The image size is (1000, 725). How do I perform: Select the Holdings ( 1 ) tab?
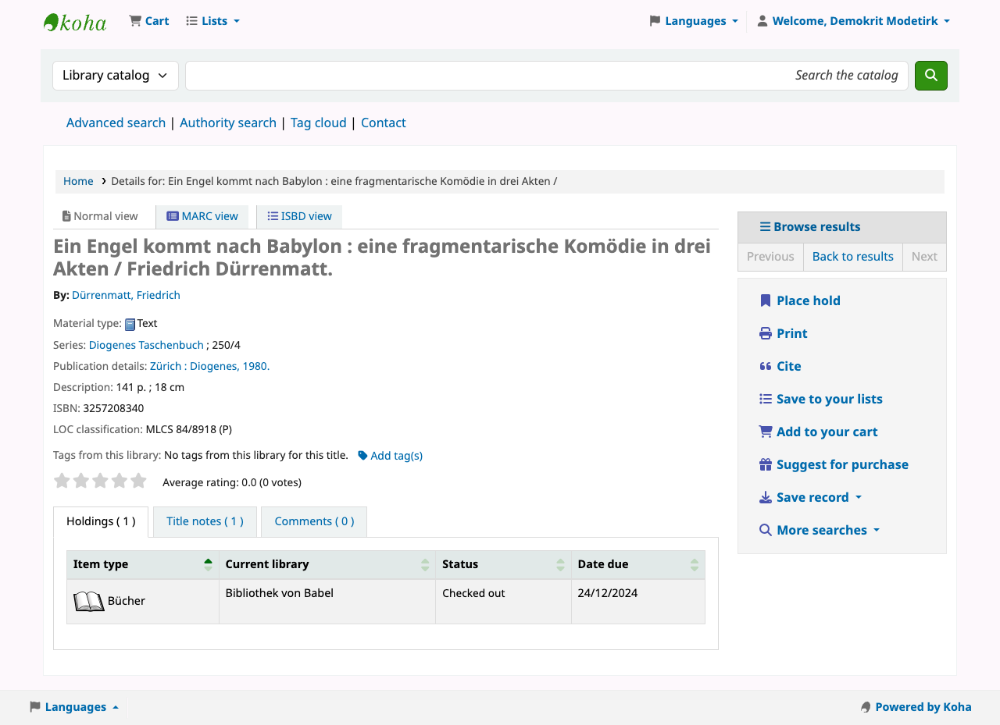[101, 522]
